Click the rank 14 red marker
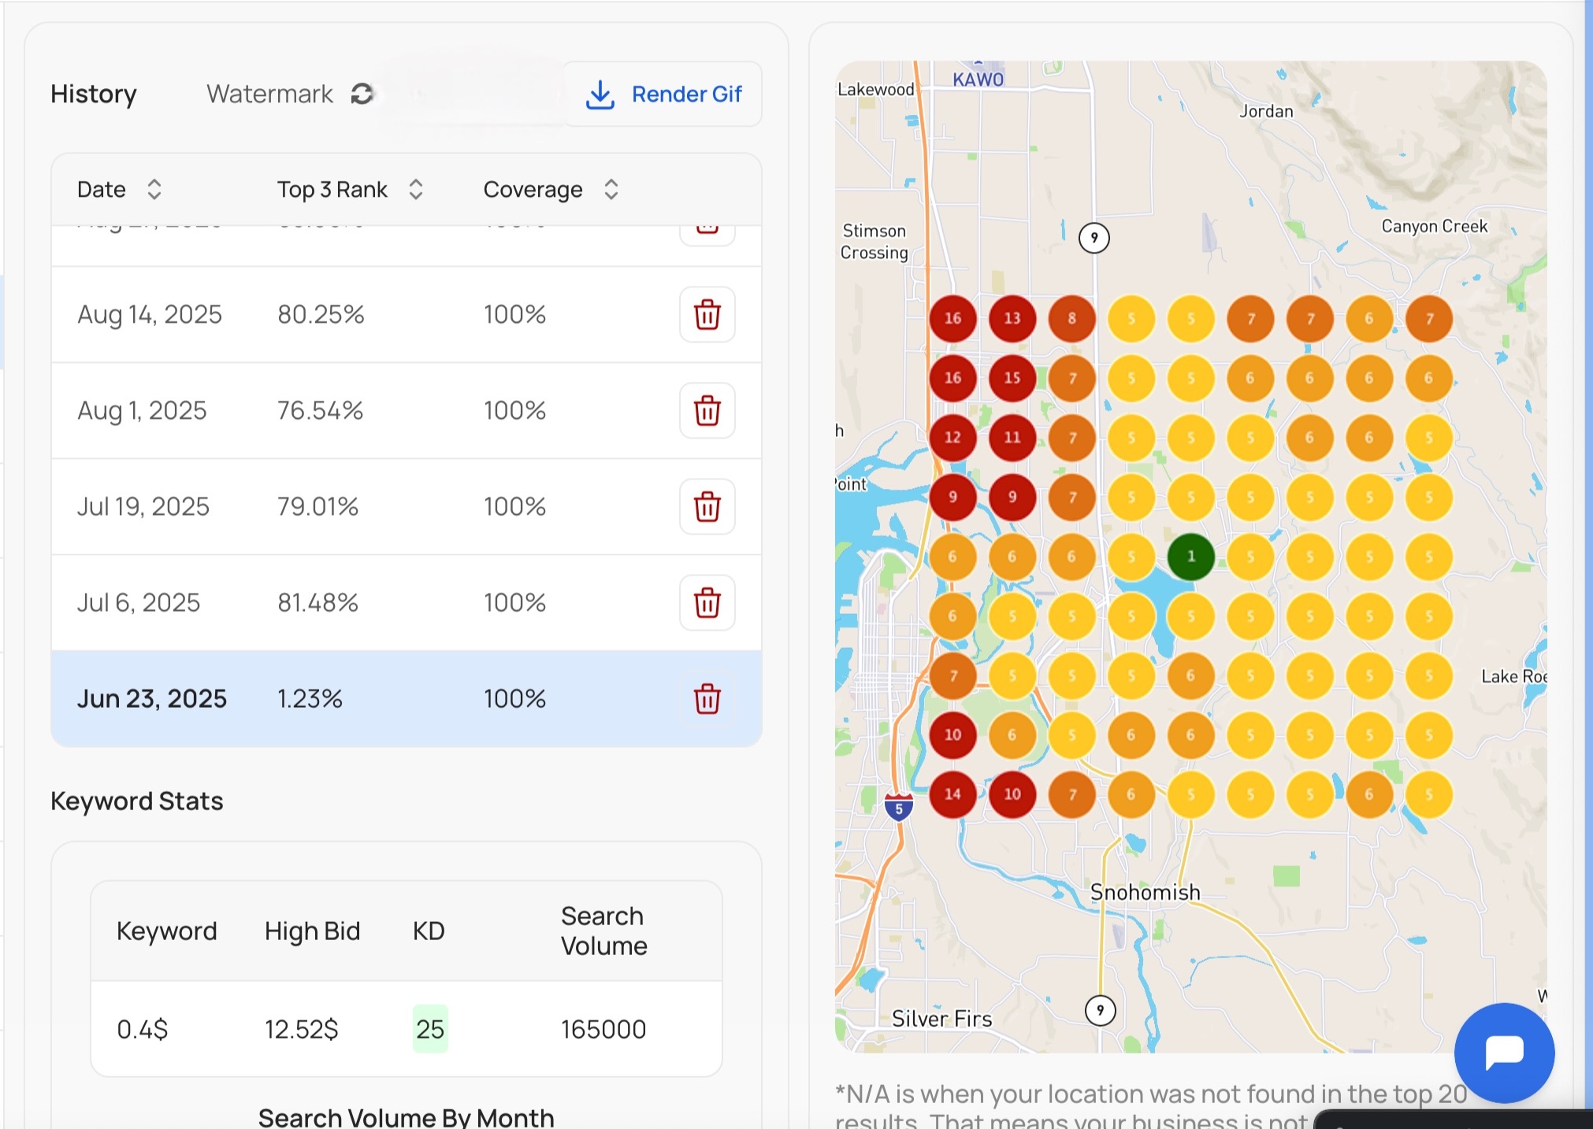Screen dimensions: 1593x1129 tap(952, 794)
